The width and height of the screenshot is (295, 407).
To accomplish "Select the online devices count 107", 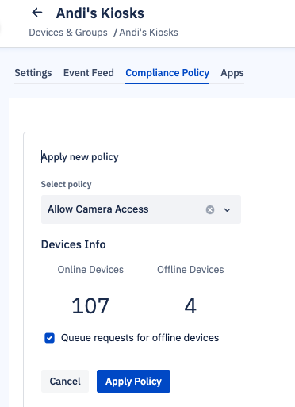I will tap(90, 306).
